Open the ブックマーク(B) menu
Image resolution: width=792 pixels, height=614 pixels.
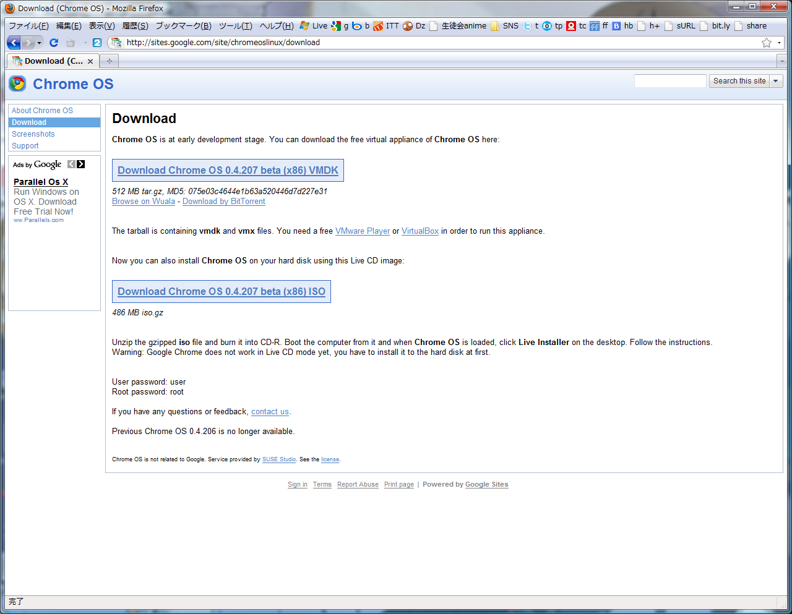pos(183,26)
